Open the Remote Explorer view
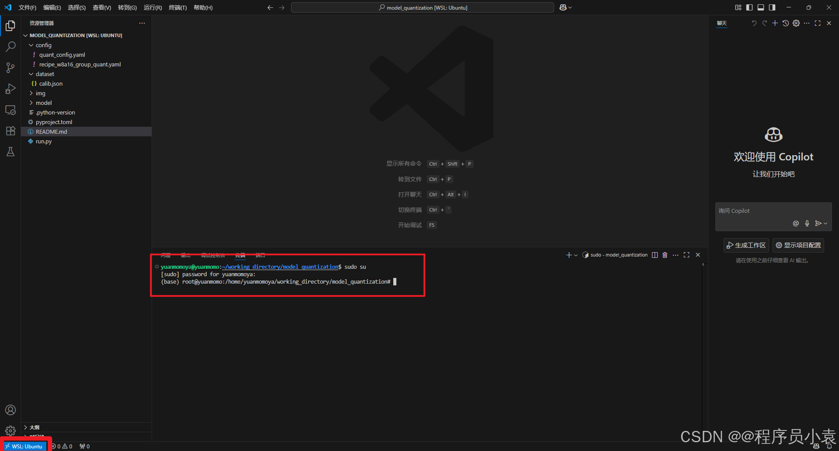839x451 pixels. tap(10, 110)
